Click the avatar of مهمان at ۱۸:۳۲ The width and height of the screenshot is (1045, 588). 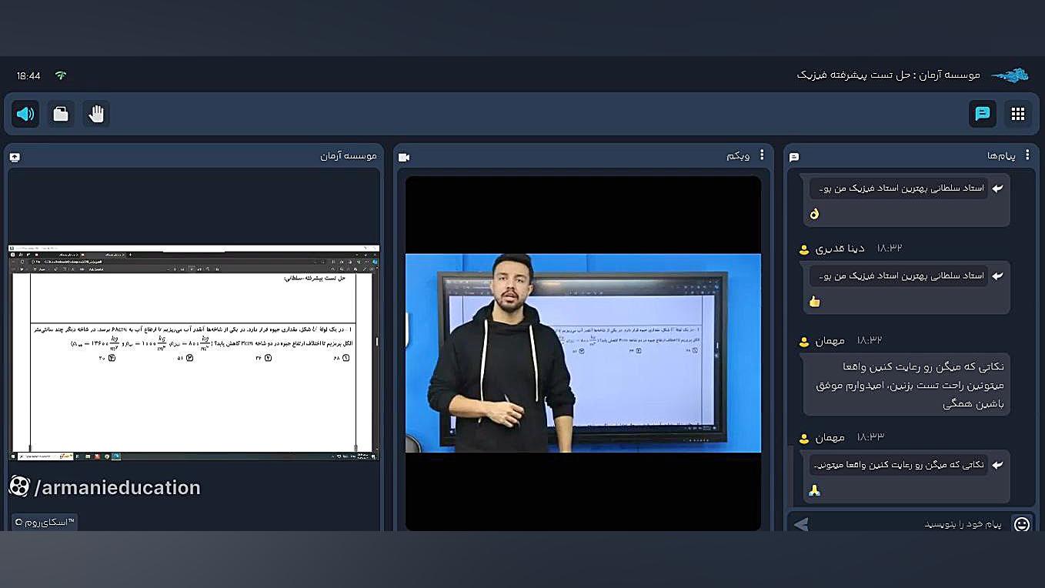click(804, 341)
